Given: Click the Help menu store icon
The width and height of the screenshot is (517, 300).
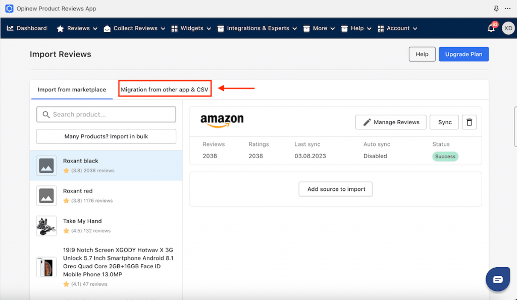Looking at the screenshot, I should click(x=344, y=29).
